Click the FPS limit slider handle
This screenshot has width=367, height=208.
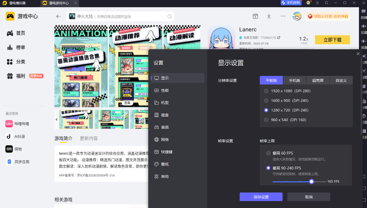point(311,182)
